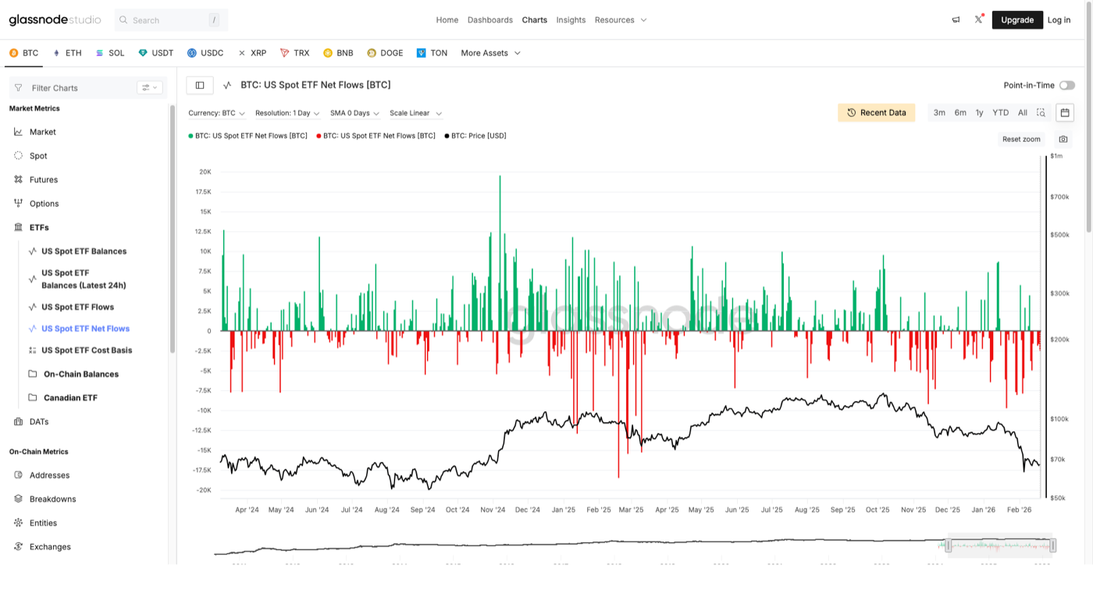Image resolution: width=1093 pixels, height=614 pixels.
Task: Open the calendar date range picker
Action: pyautogui.click(x=1065, y=112)
